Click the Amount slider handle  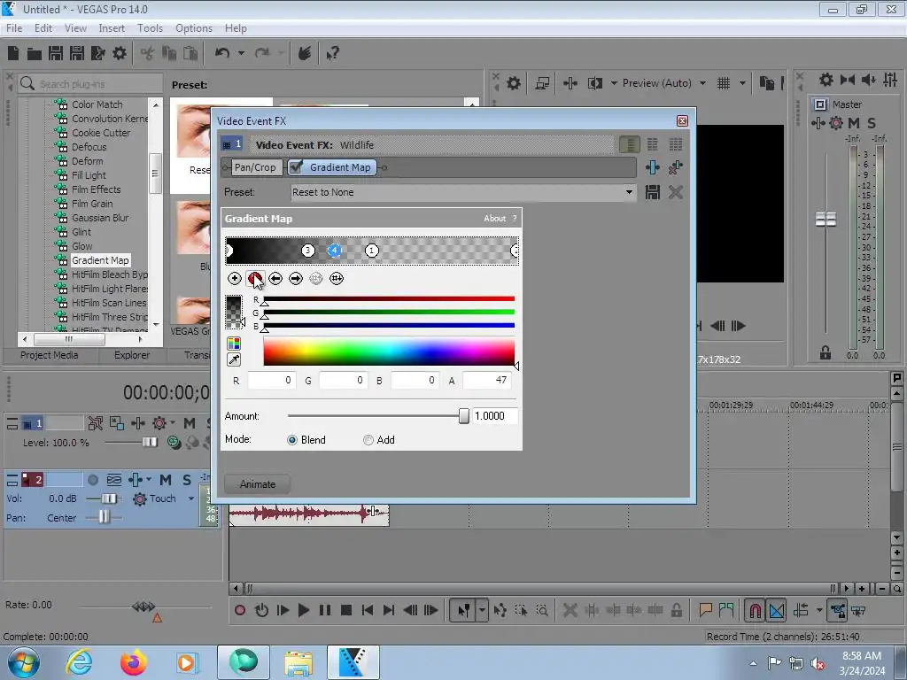[x=464, y=416]
